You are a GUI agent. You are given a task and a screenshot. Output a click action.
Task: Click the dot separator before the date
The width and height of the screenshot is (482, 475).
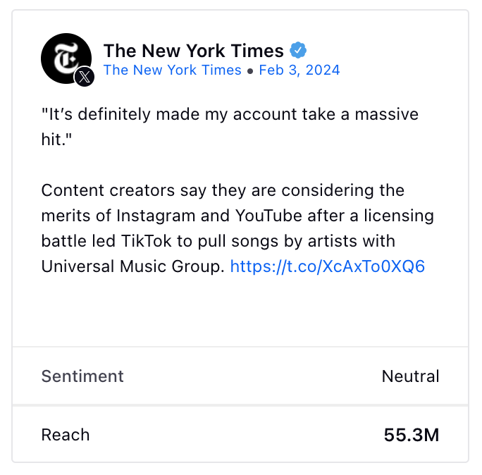click(250, 71)
